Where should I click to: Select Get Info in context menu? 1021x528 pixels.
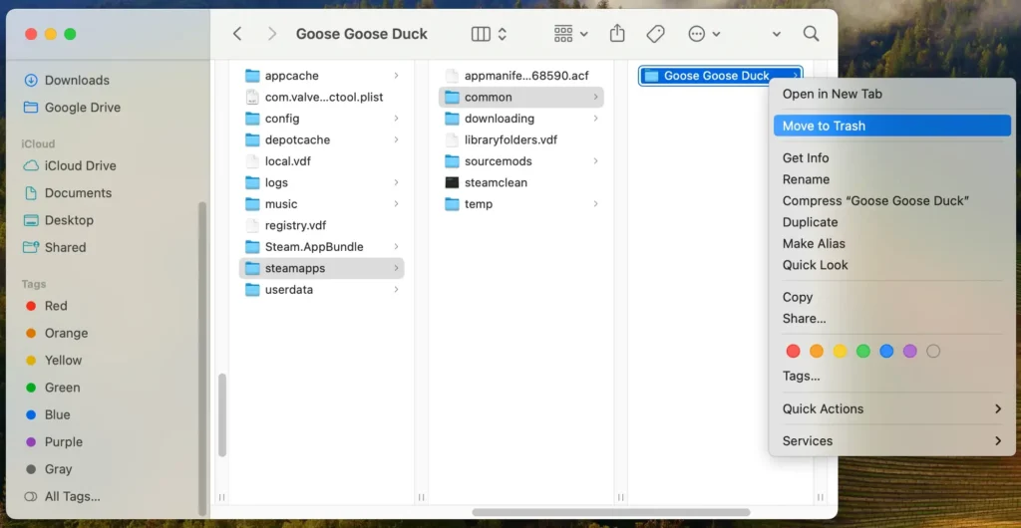click(x=806, y=157)
